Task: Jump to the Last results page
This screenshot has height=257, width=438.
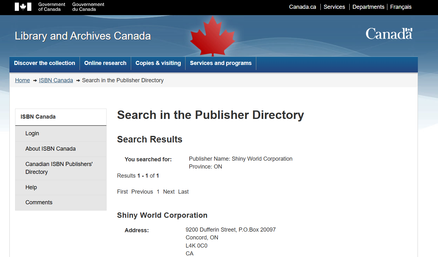Action: [x=183, y=191]
